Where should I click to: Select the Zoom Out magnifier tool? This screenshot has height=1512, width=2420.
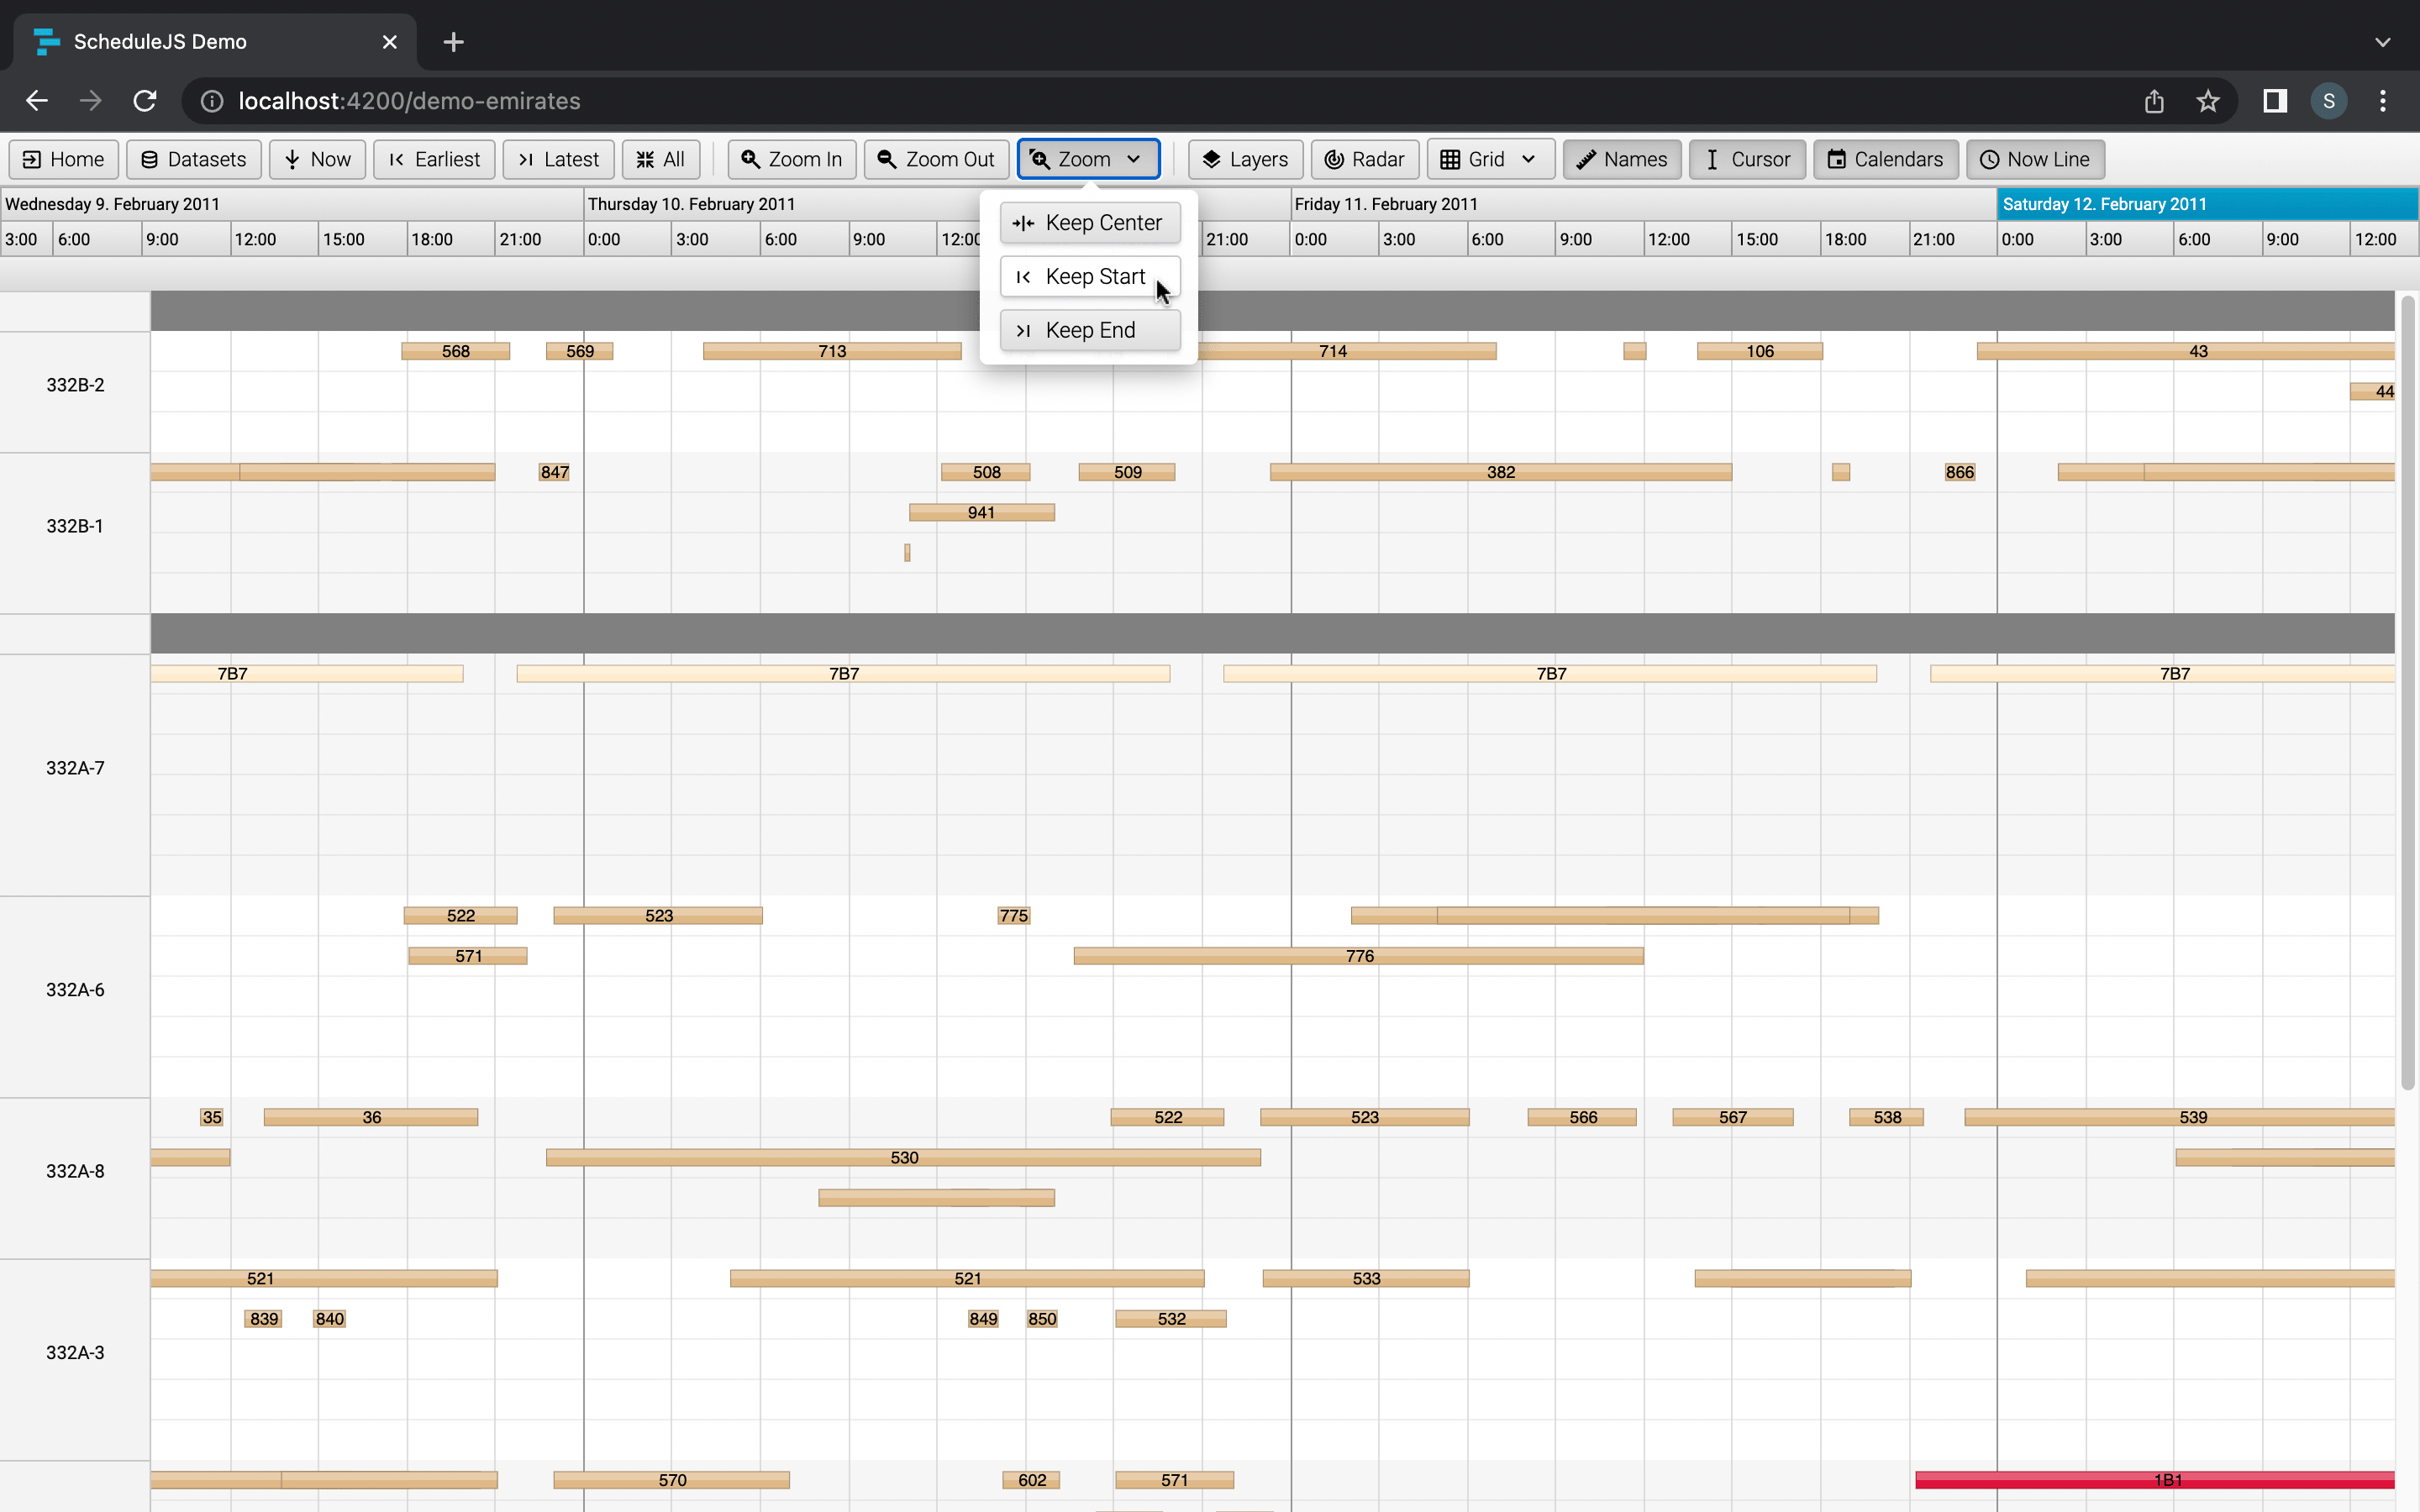pos(935,159)
